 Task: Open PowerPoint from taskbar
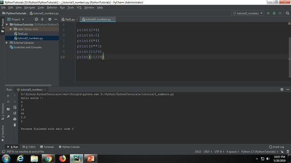91,158
